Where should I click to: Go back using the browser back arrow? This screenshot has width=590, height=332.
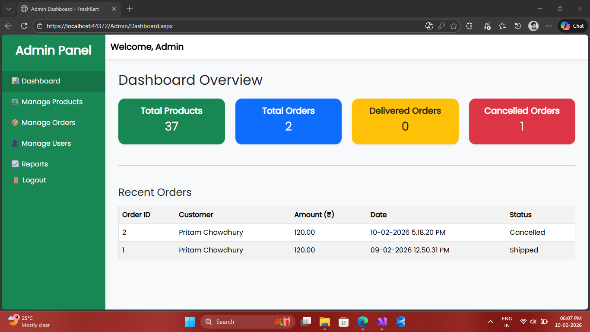point(9,26)
